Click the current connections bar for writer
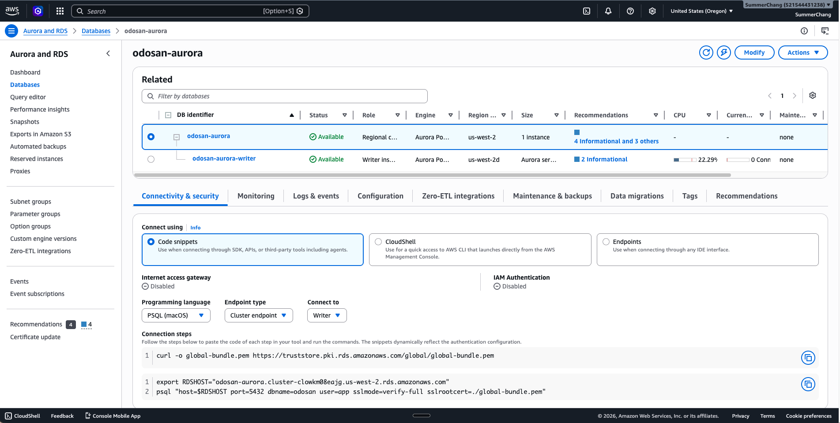Screen dimensions: 840x423 coord(738,160)
